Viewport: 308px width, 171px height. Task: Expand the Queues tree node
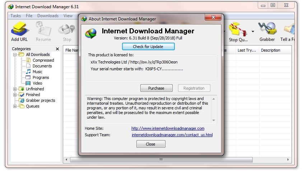15,106
